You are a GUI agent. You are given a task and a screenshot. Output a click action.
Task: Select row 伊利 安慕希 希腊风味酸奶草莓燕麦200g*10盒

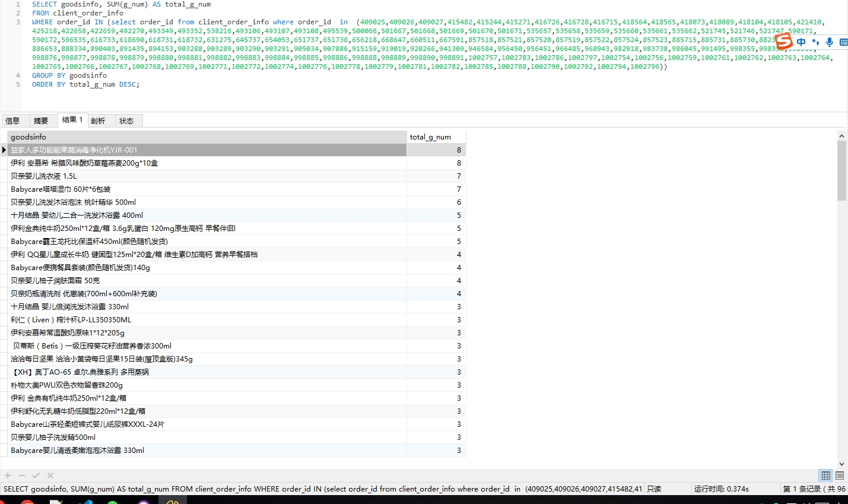pos(207,163)
